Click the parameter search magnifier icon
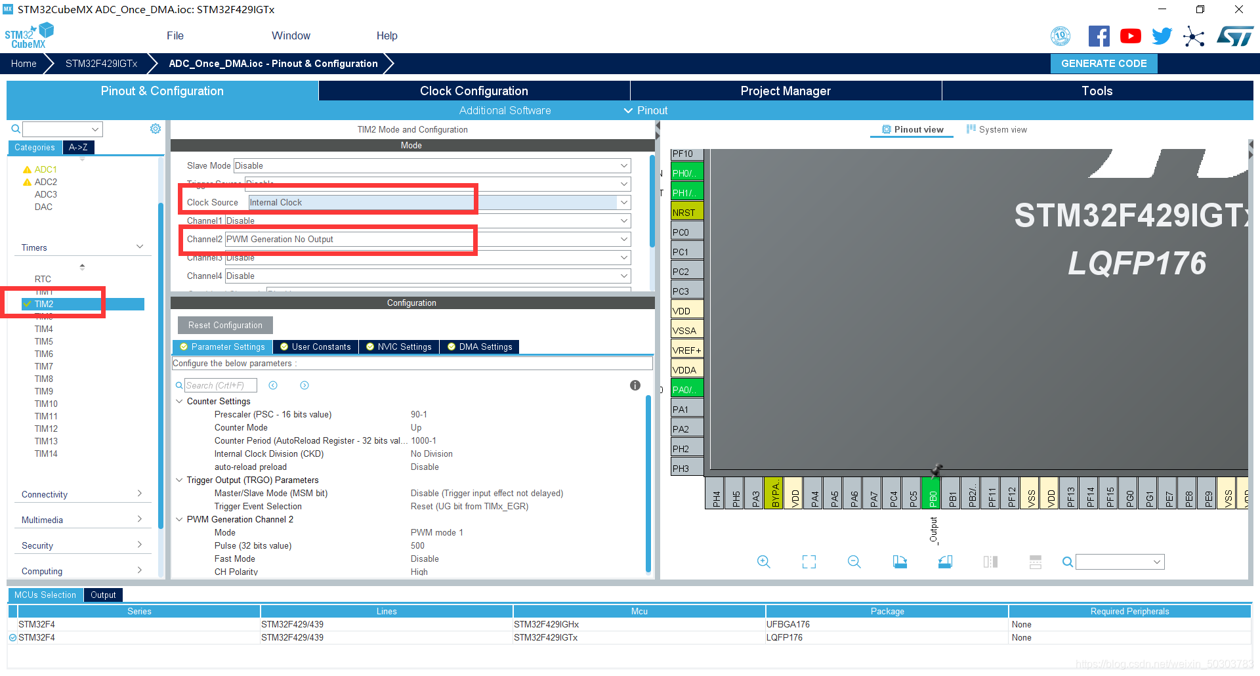The height and width of the screenshot is (676, 1260). coord(178,386)
